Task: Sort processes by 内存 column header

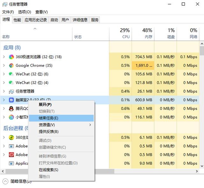Action: pos(143,34)
